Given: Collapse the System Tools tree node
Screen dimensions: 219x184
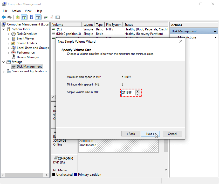Looking at the screenshot, I should [4, 29].
